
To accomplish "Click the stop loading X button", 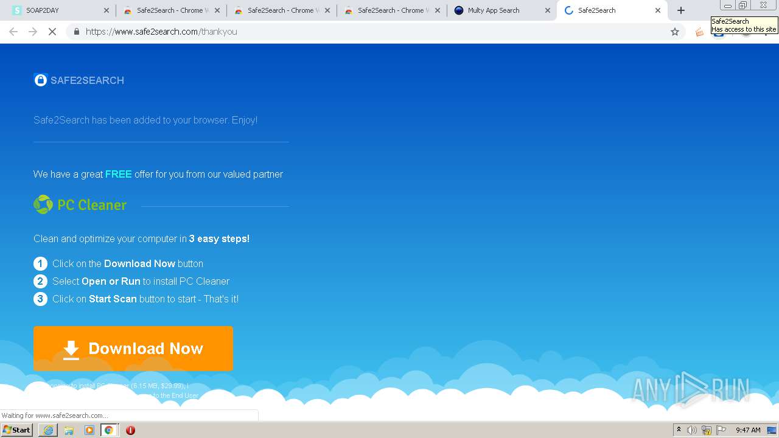I will tap(52, 32).
